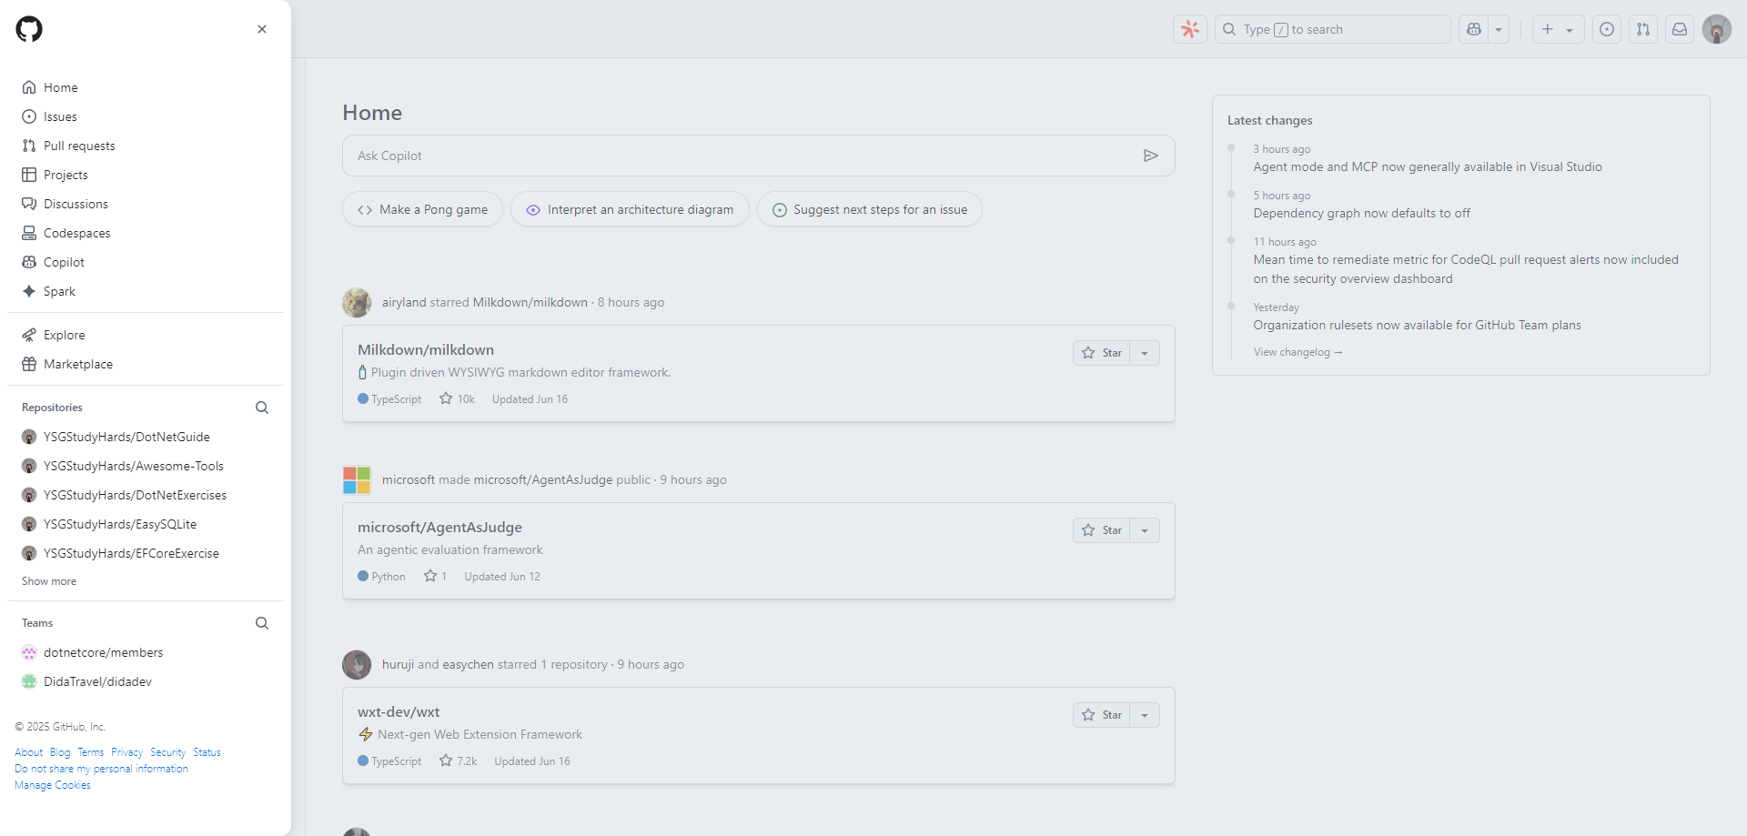Viewport: 1747px width, 836px height.
Task: Expand star list dropdown for Milkdown/milkdown
Action: pyautogui.click(x=1145, y=353)
